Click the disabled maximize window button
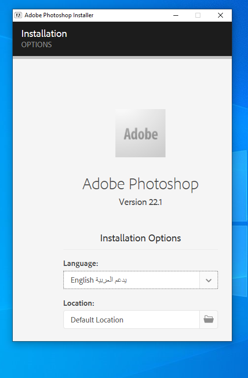248x378 pixels. tap(198, 15)
